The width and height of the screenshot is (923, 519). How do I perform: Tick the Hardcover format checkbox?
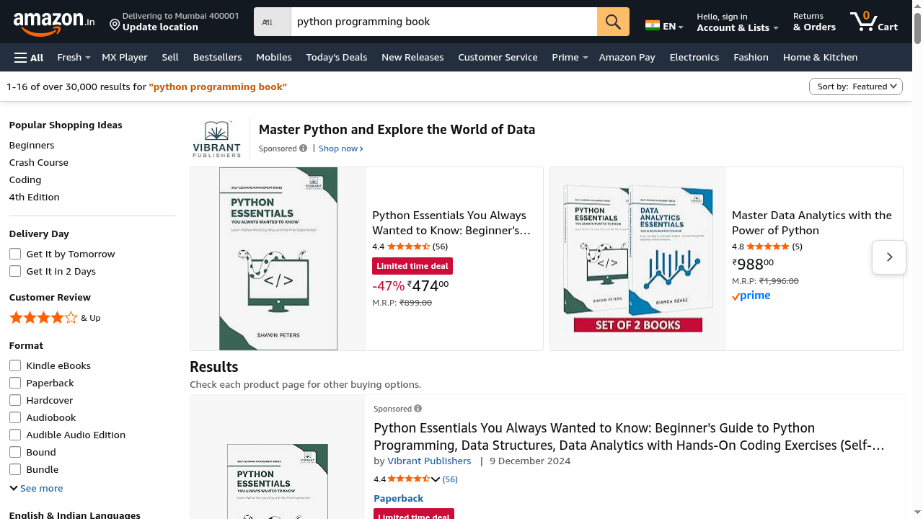15,400
